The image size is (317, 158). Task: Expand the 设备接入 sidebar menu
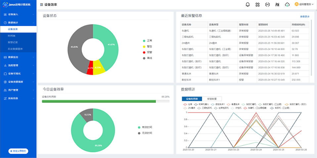[x=18, y=15]
